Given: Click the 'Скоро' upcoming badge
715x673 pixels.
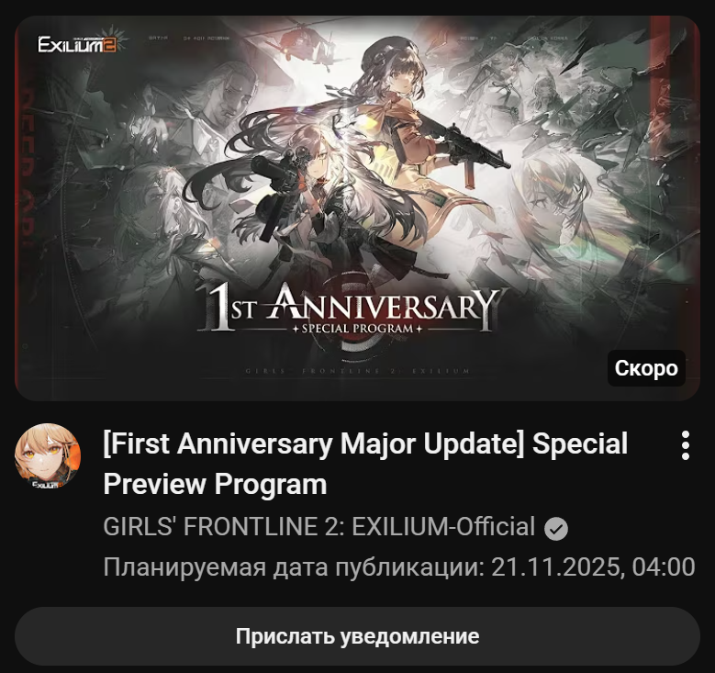Looking at the screenshot, I should [x=646, y=368].
